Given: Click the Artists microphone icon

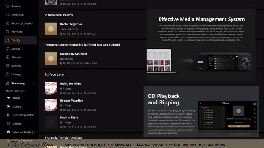Looking at the screenshot, I should point(7,49).
